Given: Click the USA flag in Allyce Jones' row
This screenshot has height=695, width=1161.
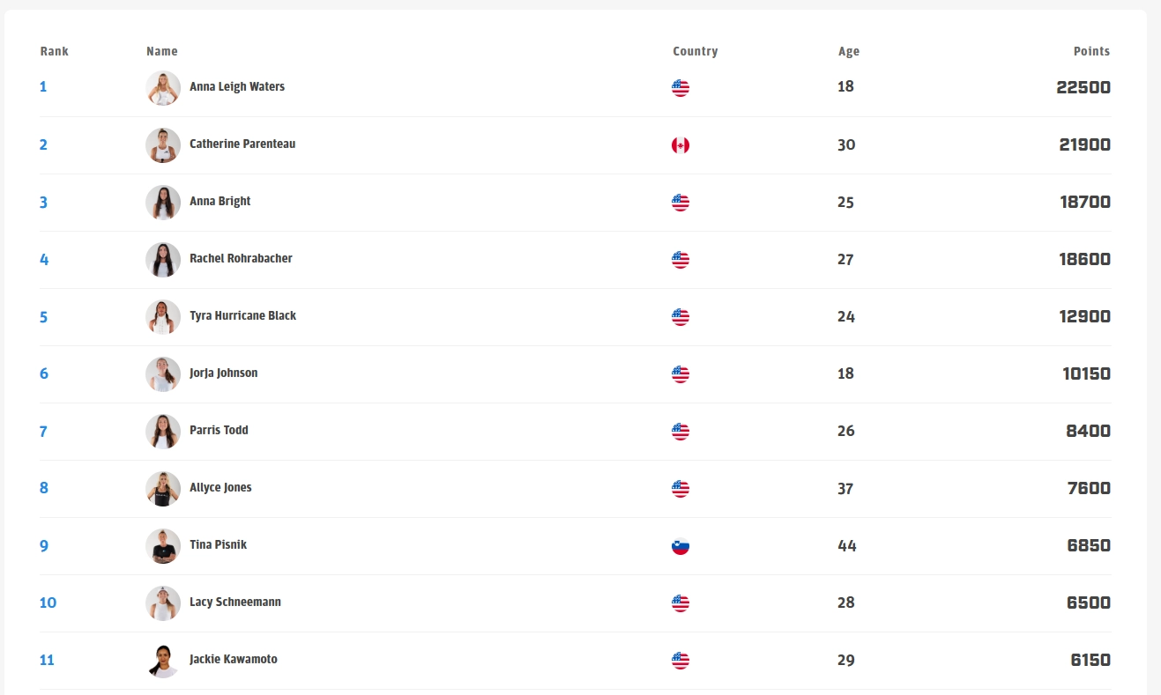Looking at the screenshot, I should pos(681,489).
